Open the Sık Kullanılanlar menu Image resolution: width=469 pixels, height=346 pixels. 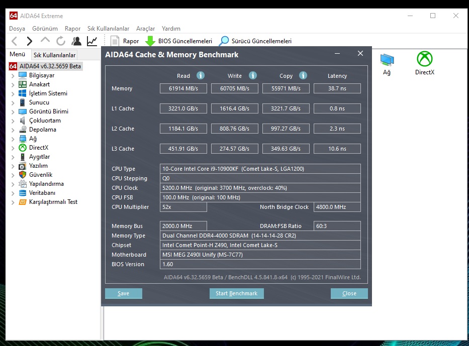click(108, 29)
